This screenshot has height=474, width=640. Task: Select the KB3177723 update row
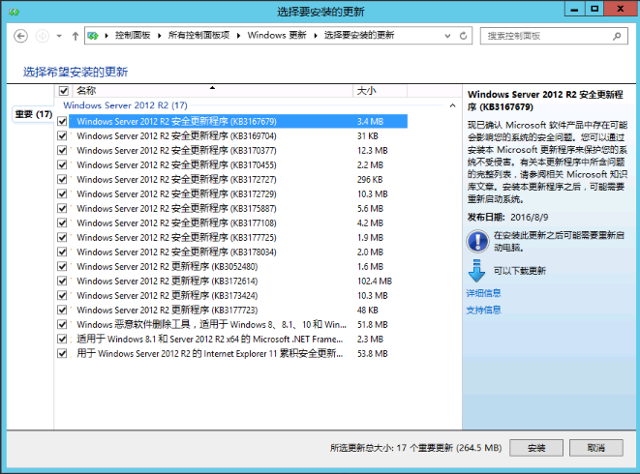[x=238, y=310]
